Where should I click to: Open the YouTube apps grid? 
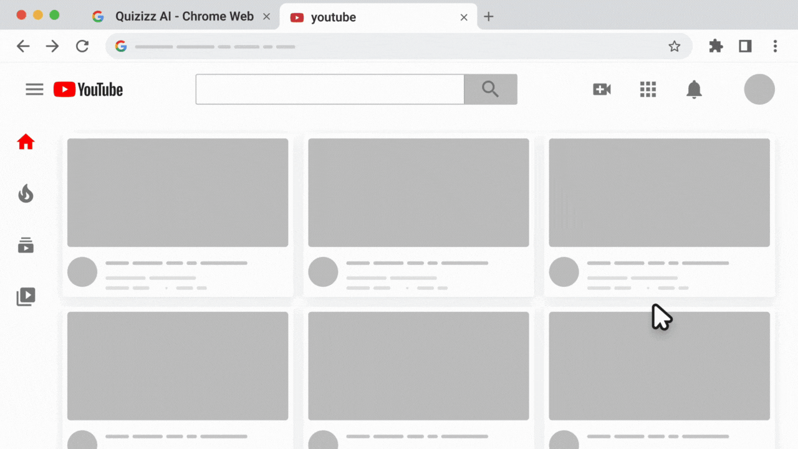[648, 89]
